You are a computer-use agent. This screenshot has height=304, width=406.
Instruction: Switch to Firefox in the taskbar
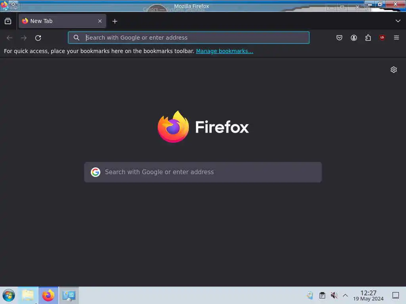(x=48, y=295)
